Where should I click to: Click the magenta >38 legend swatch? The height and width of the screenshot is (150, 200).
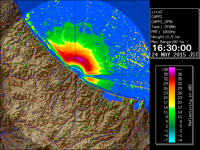pos(172,69)
